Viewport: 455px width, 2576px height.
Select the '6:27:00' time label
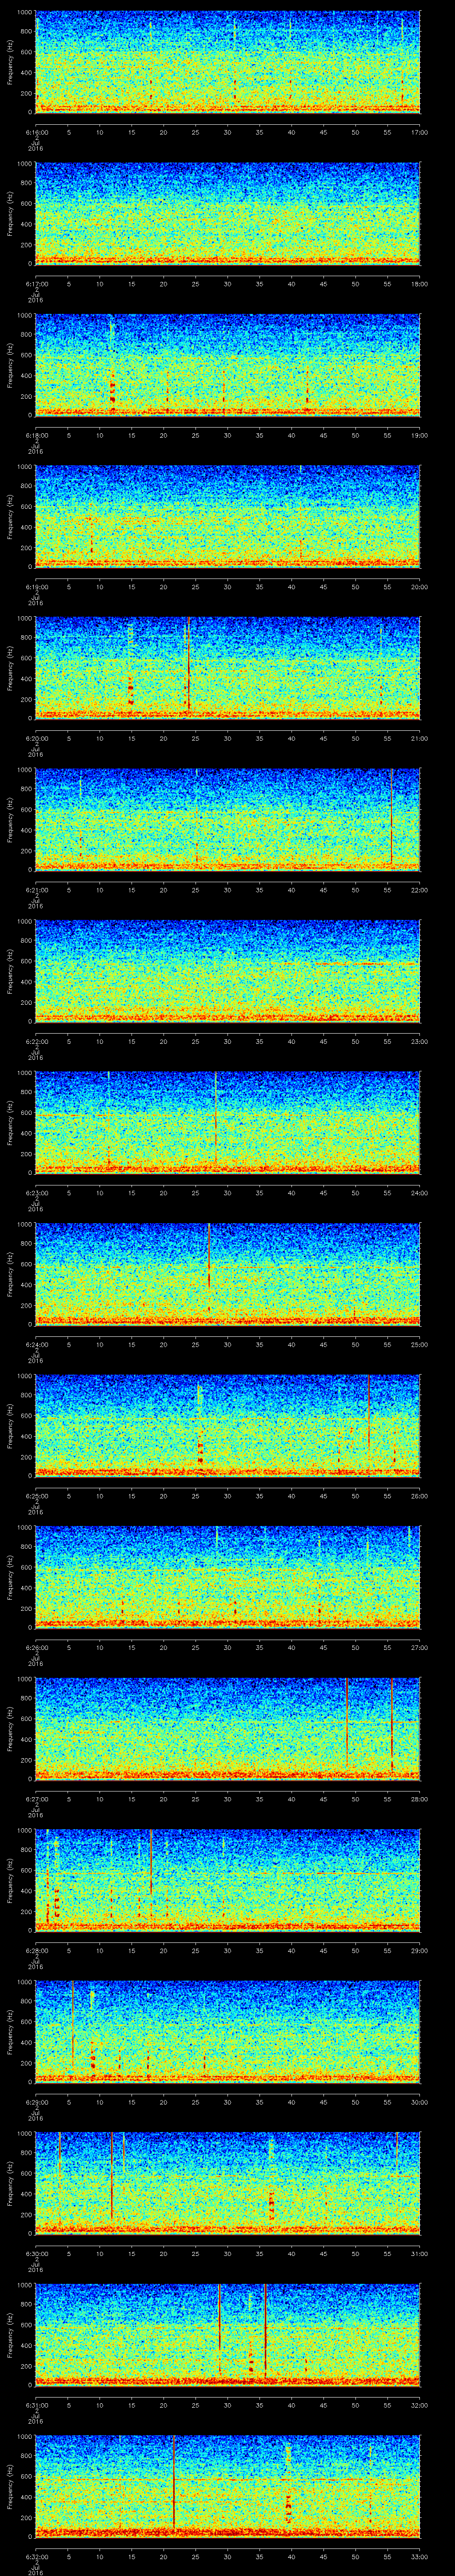point(36,1798)
